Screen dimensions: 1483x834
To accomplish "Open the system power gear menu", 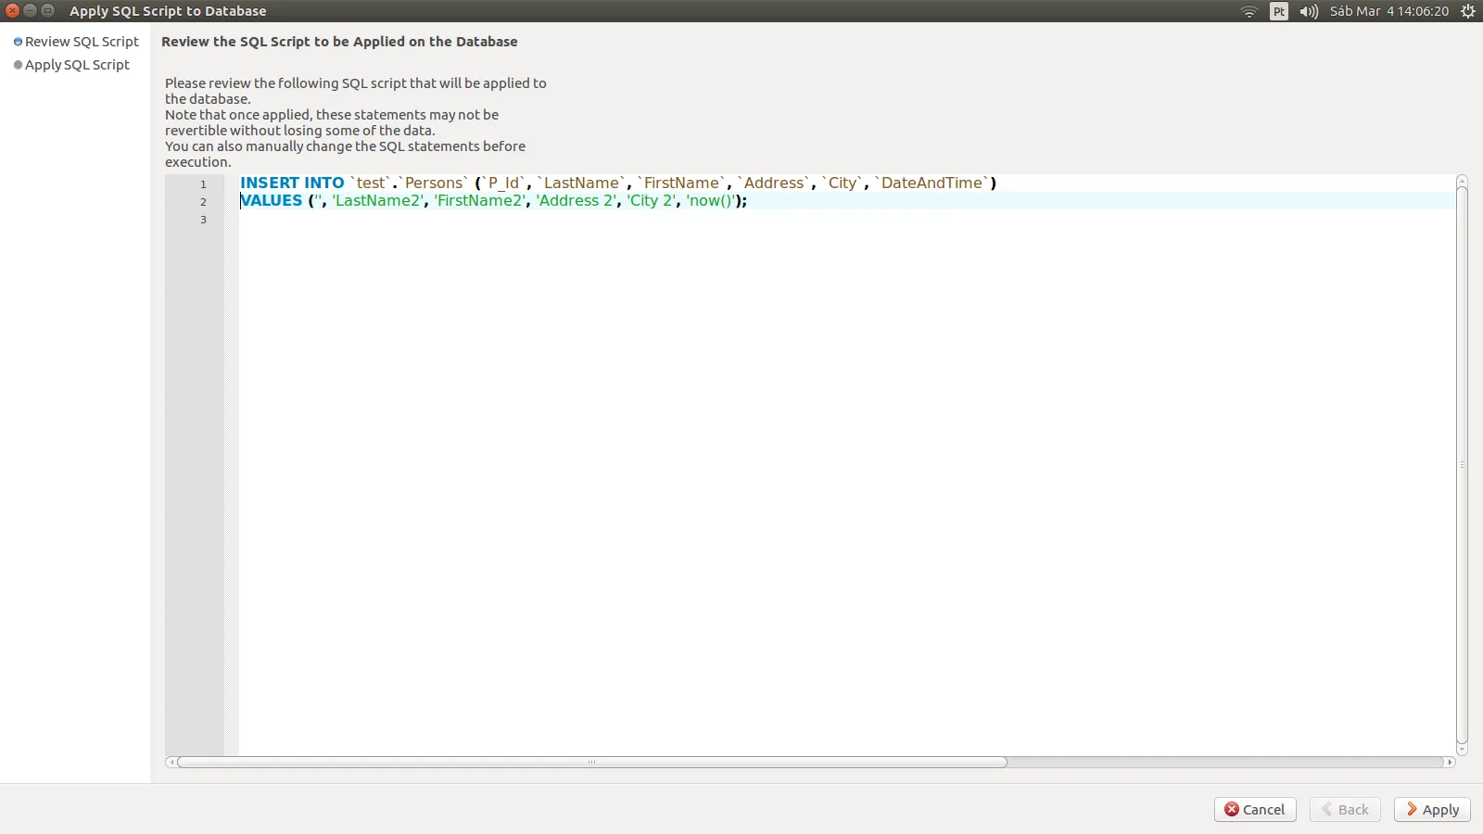I will 1468,11.
